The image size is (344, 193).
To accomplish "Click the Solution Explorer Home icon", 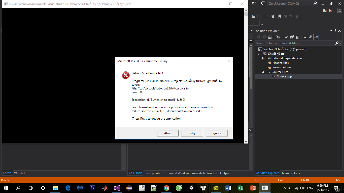I will pyautogui.click(x=270, y=37).
